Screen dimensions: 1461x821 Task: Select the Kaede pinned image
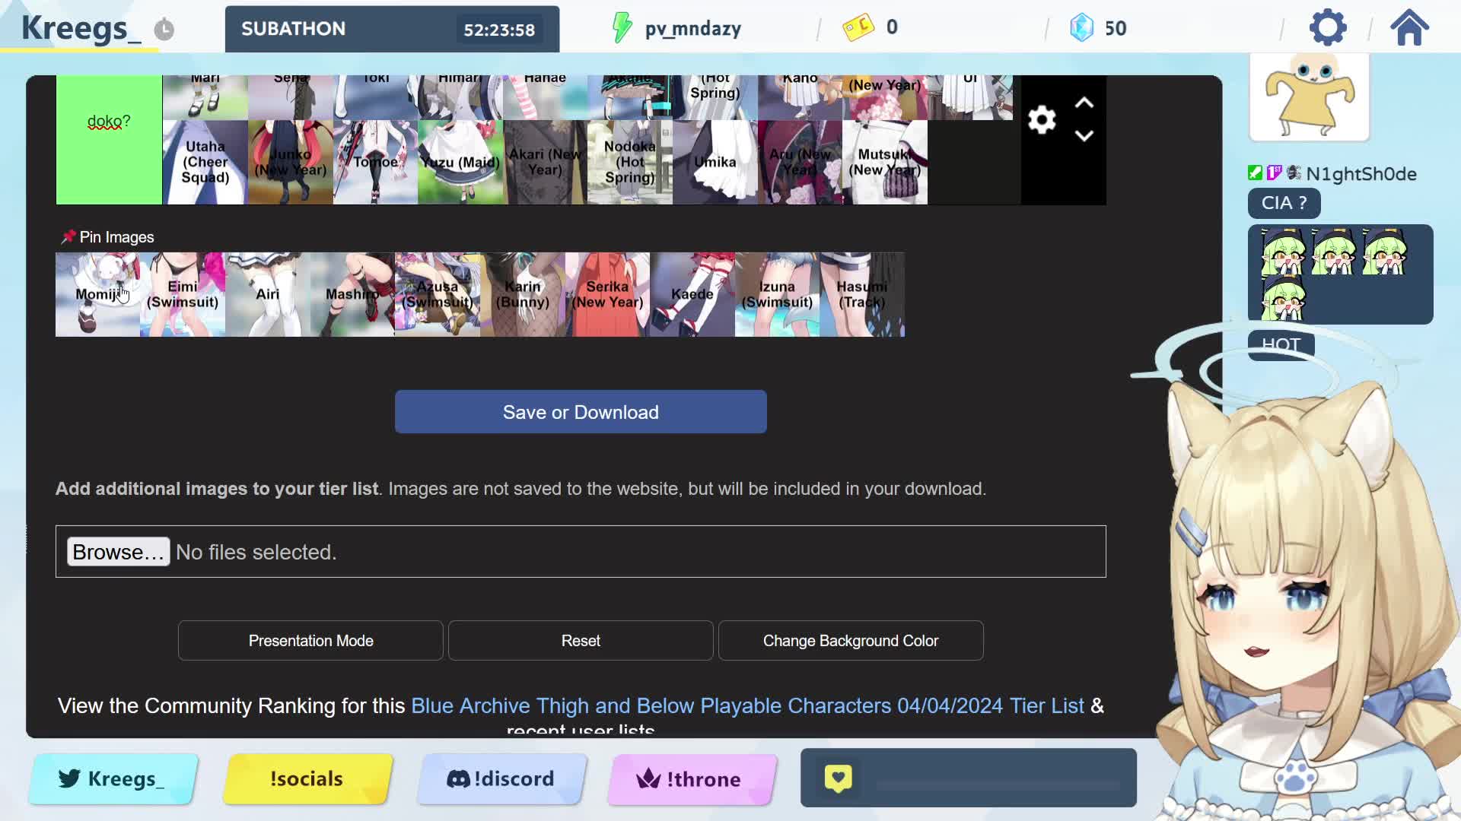(x=692, y=295)
